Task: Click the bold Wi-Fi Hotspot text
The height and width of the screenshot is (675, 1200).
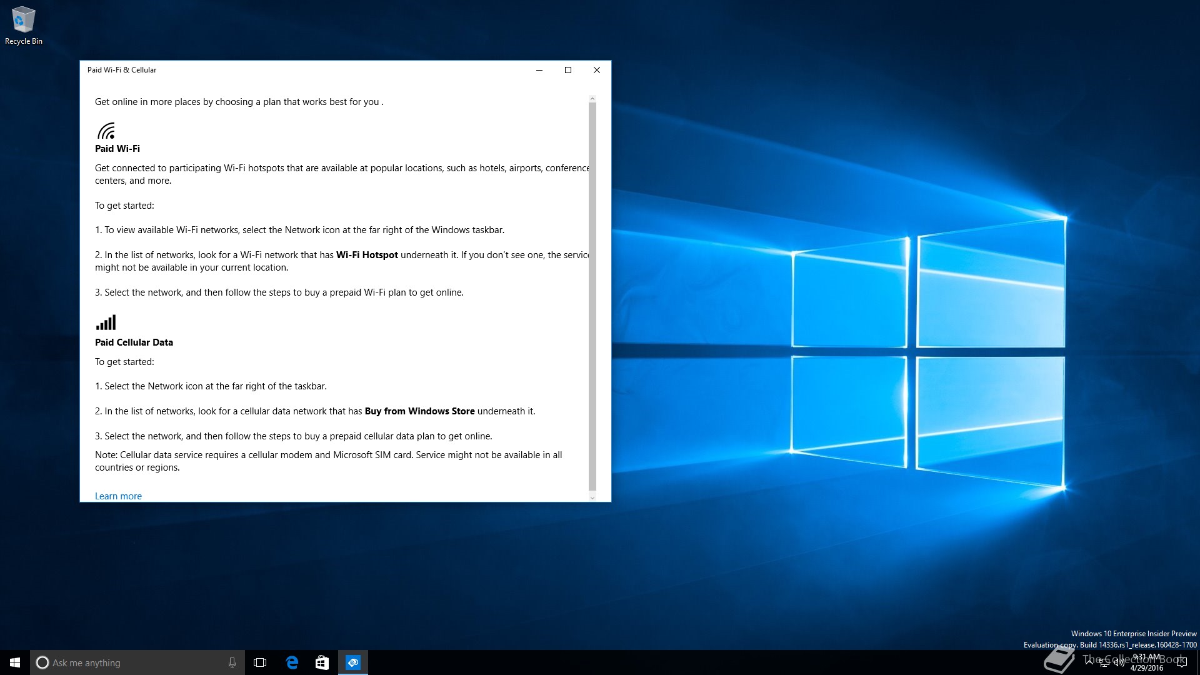Action: (367, 255)
